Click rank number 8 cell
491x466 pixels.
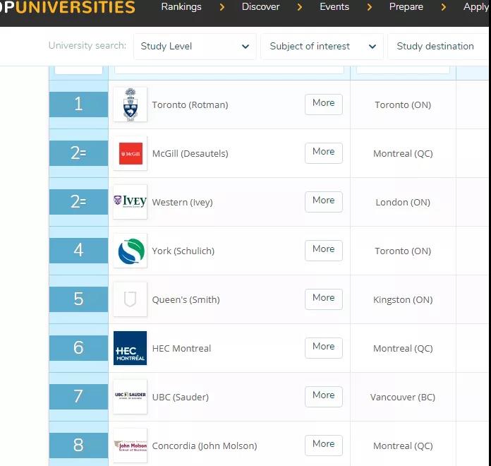tap(78, 446)
